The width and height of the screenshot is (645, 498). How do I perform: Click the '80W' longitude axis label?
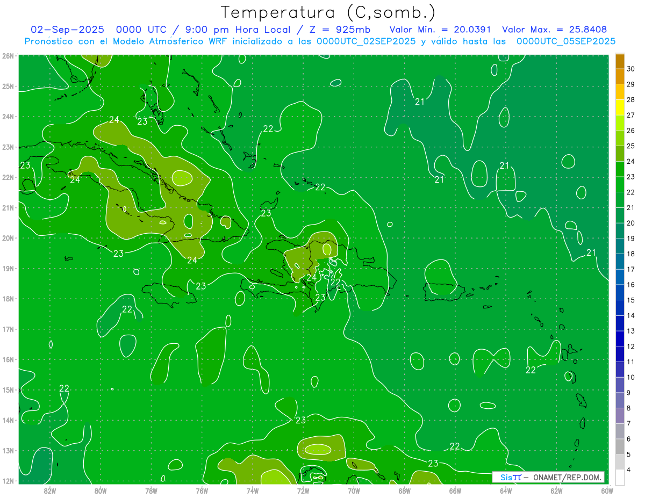[x=101, y=490]
